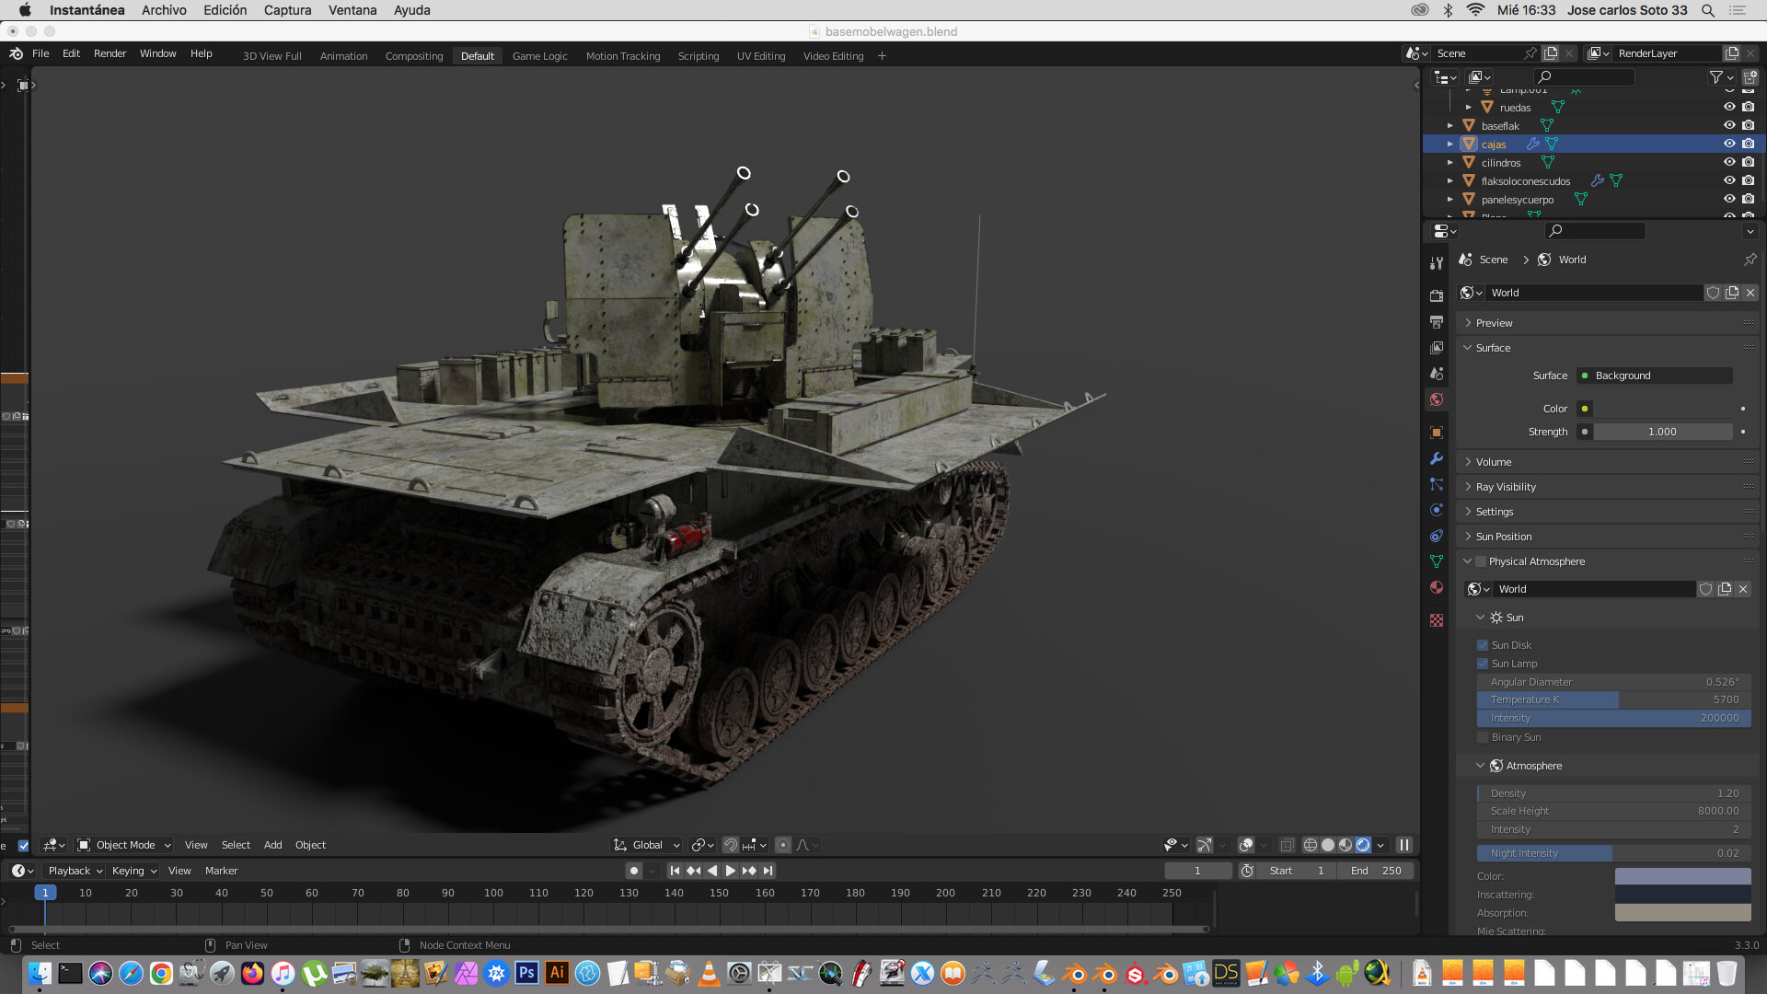Image resolution: width=1767 pixels, height=994 pixels.
Task: Open the Object Mode dropdown
Action: click(124, 845)
